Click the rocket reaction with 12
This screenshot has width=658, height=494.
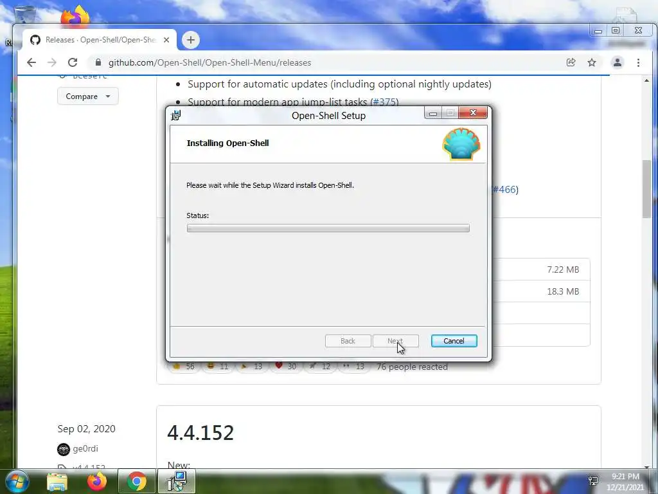[320, 366]
